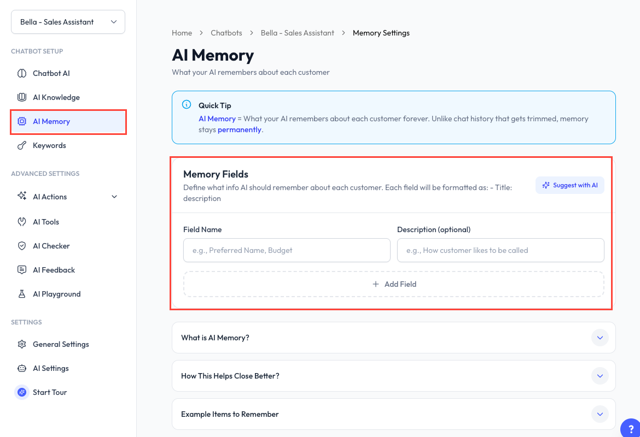Expand How This Helps Close Better?

[x=393, y=376]
